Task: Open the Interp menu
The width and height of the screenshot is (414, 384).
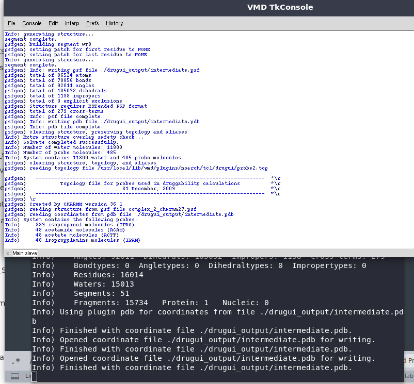Action: point(72,24)
